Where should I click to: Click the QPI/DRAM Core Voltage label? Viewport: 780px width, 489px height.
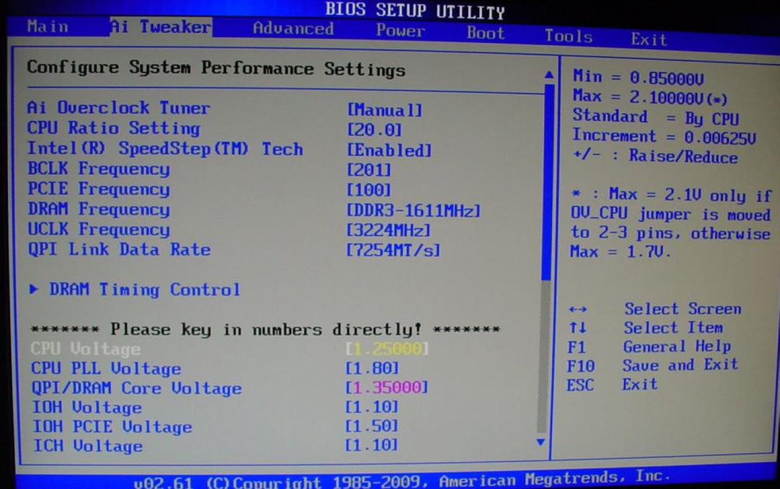point(137,388)
